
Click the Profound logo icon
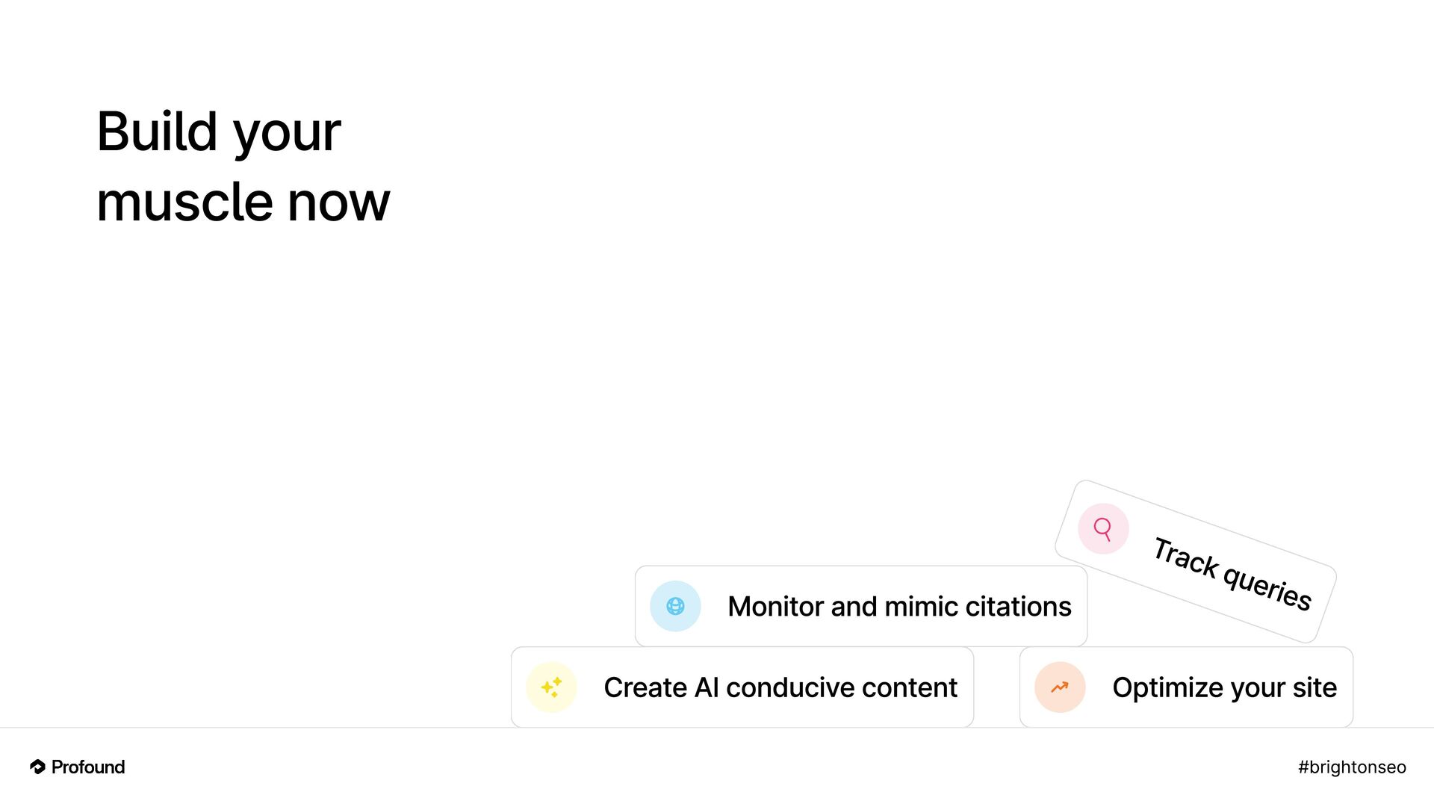[37, 767]
